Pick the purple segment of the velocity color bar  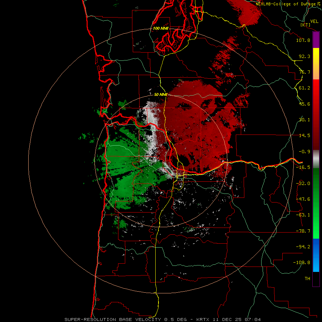(x=316, y=40)
